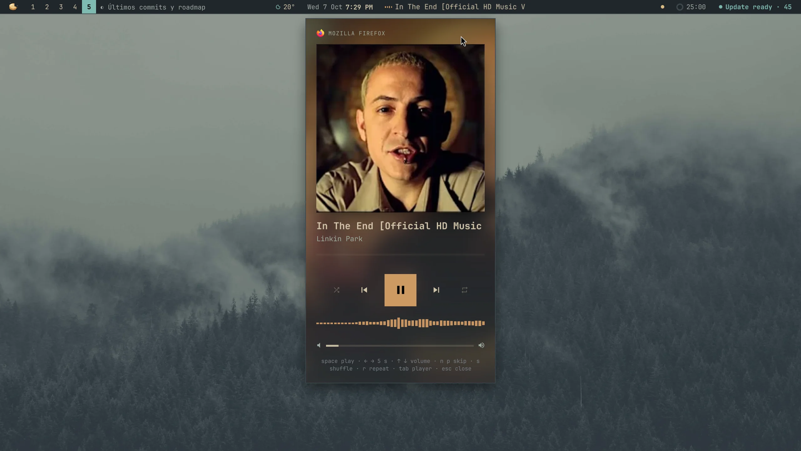This screenshot has height=451, width=801.
Task: Click the loud speaker icon right of volume
Action: (x=481, y=345)
